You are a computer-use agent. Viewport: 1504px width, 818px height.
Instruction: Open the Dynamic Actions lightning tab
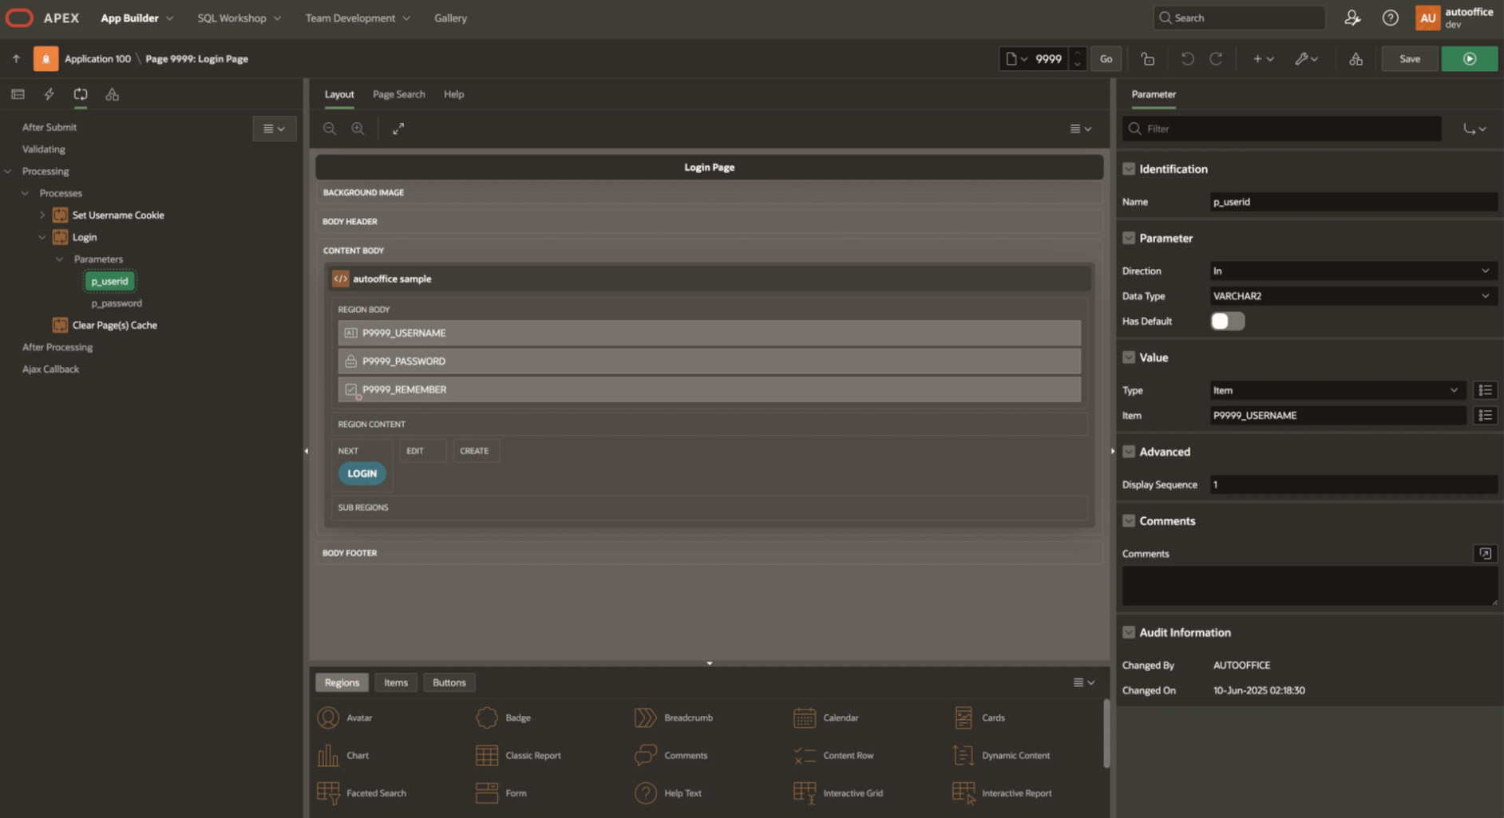(x=49, y=94)
